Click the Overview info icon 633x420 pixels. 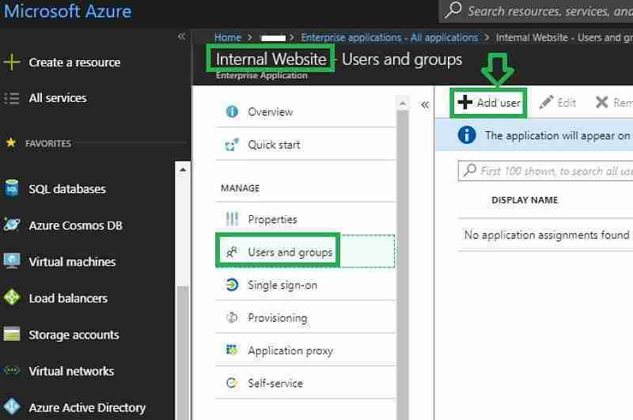point(232,112)
